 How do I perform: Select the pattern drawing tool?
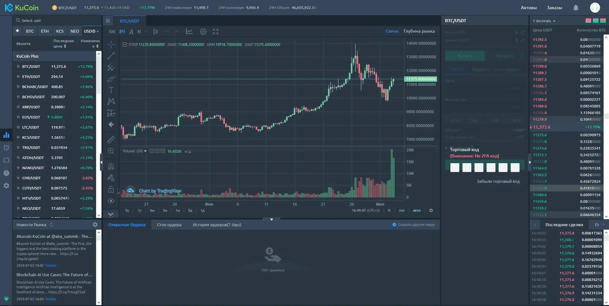(x=111, y=101)
